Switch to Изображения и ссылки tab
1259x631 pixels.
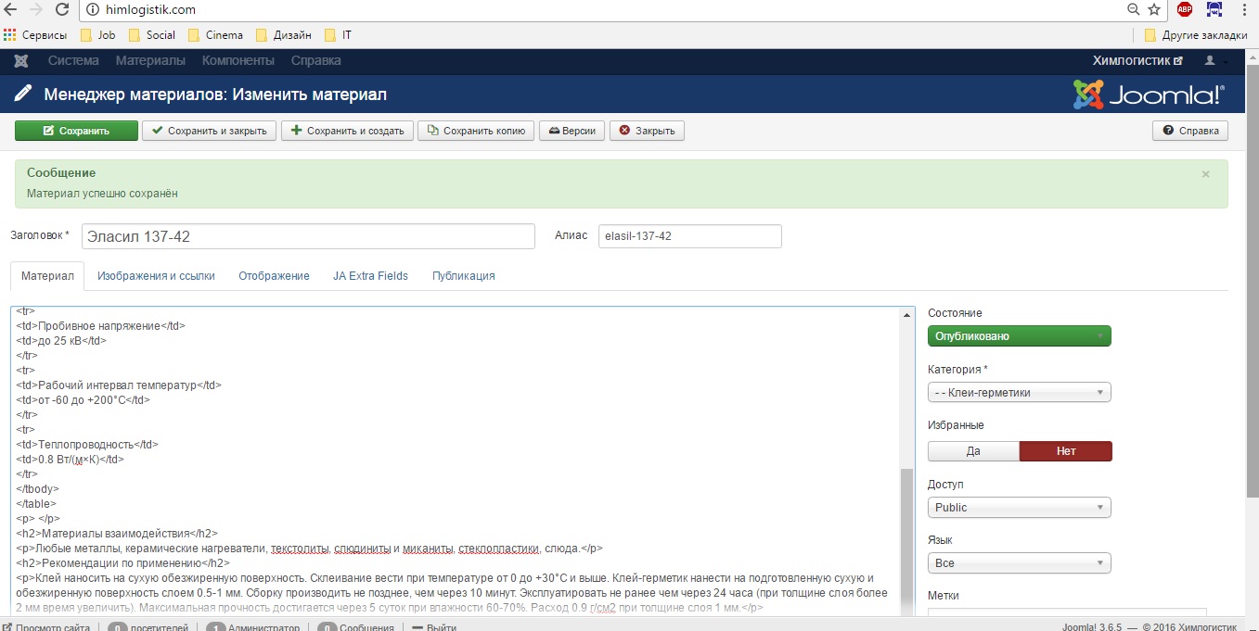click(156, 276)
